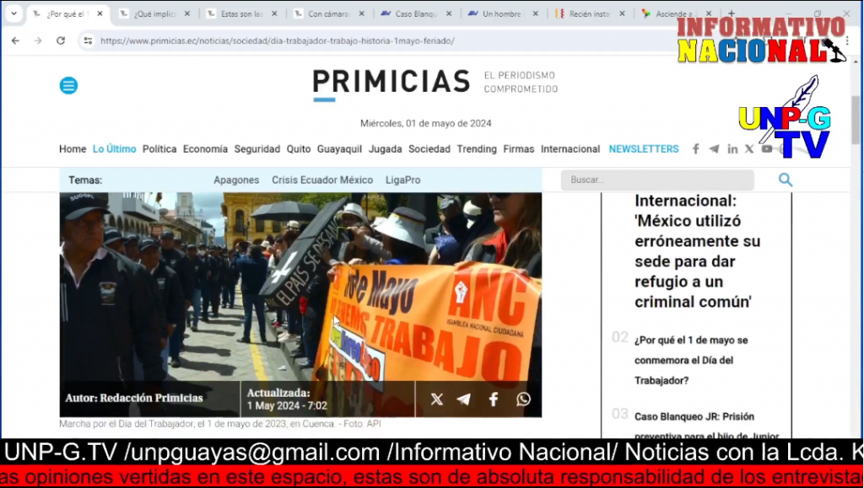Open the Sociedad section
The height and width of the screenshot is (488, 864).
point(429,149)
